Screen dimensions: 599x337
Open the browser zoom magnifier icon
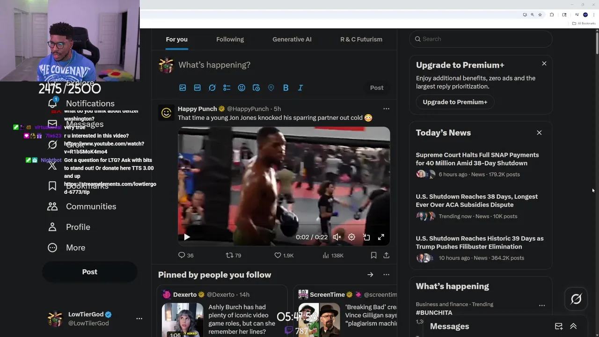coord(532,15)
